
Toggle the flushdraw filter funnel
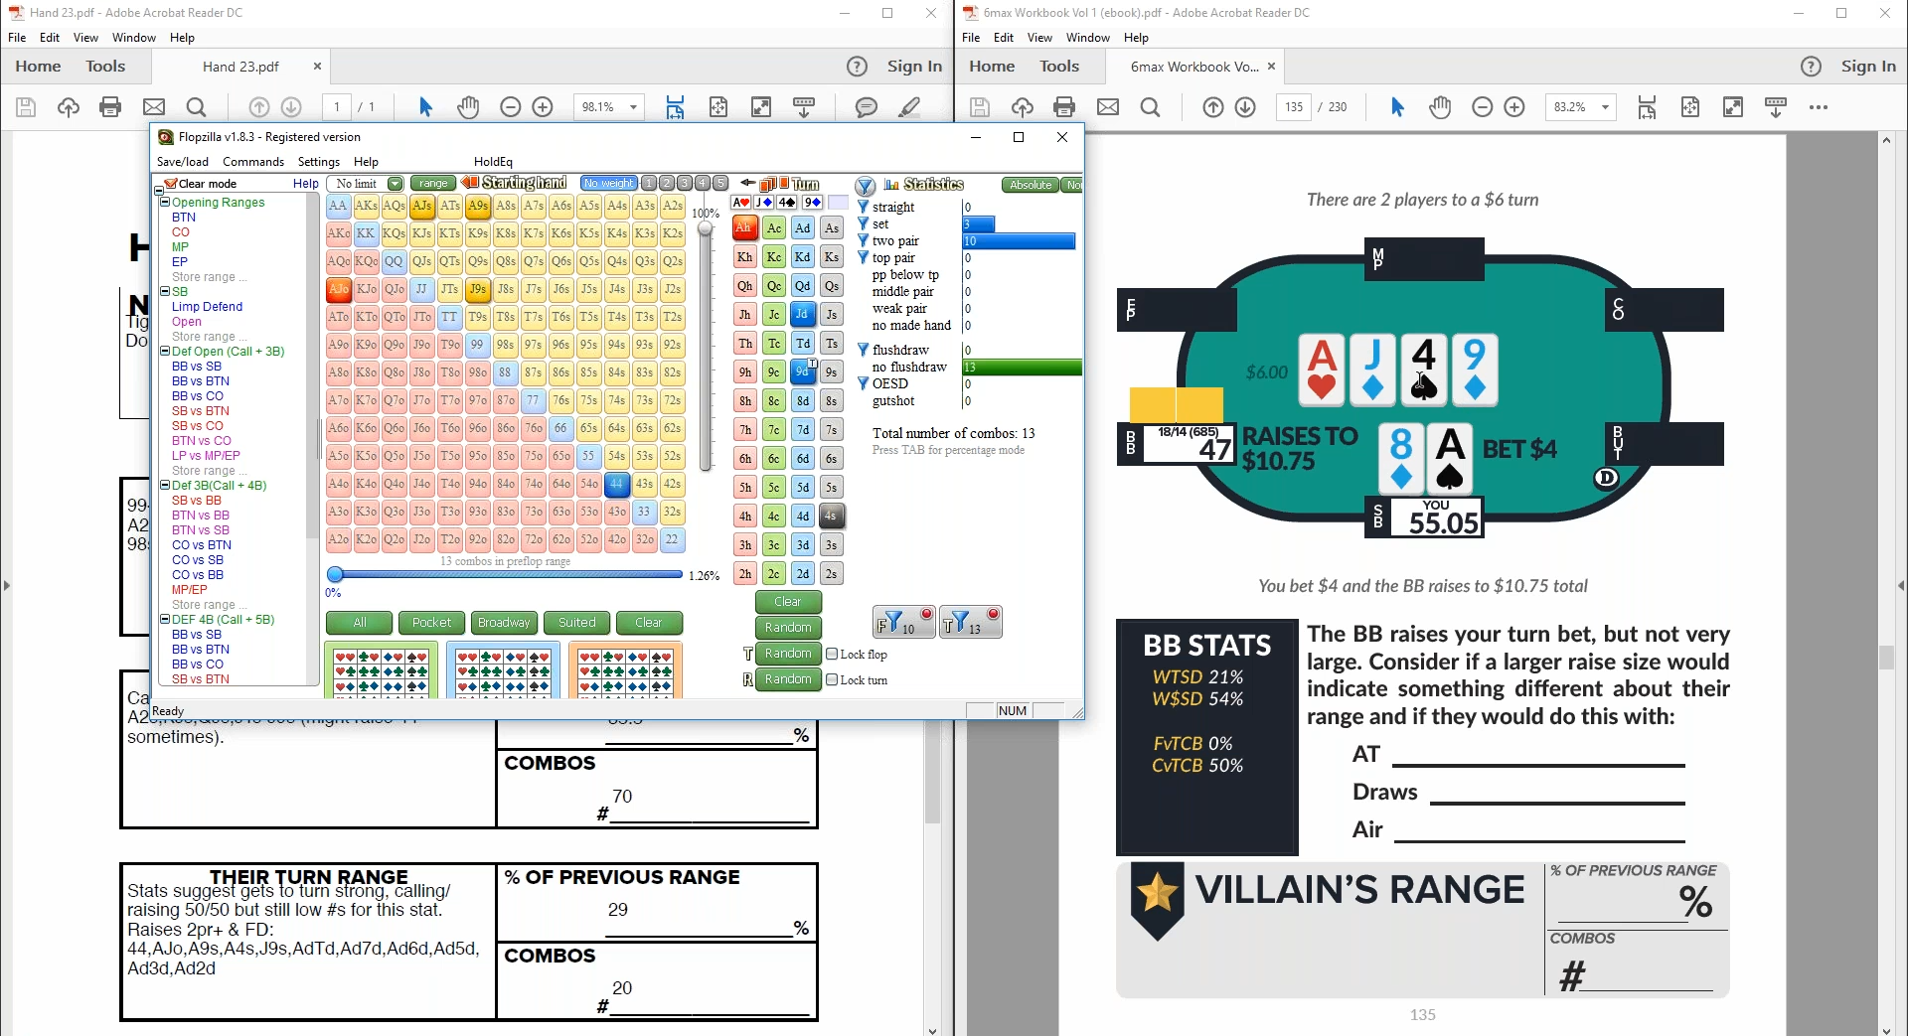[x=863, y=350]
